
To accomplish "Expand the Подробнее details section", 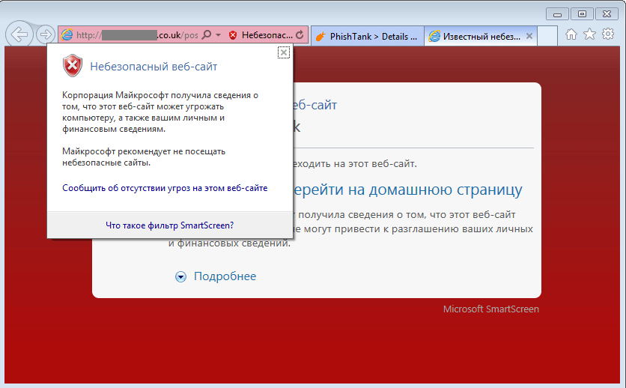I will pyautogui.click(x=216, y=276).
